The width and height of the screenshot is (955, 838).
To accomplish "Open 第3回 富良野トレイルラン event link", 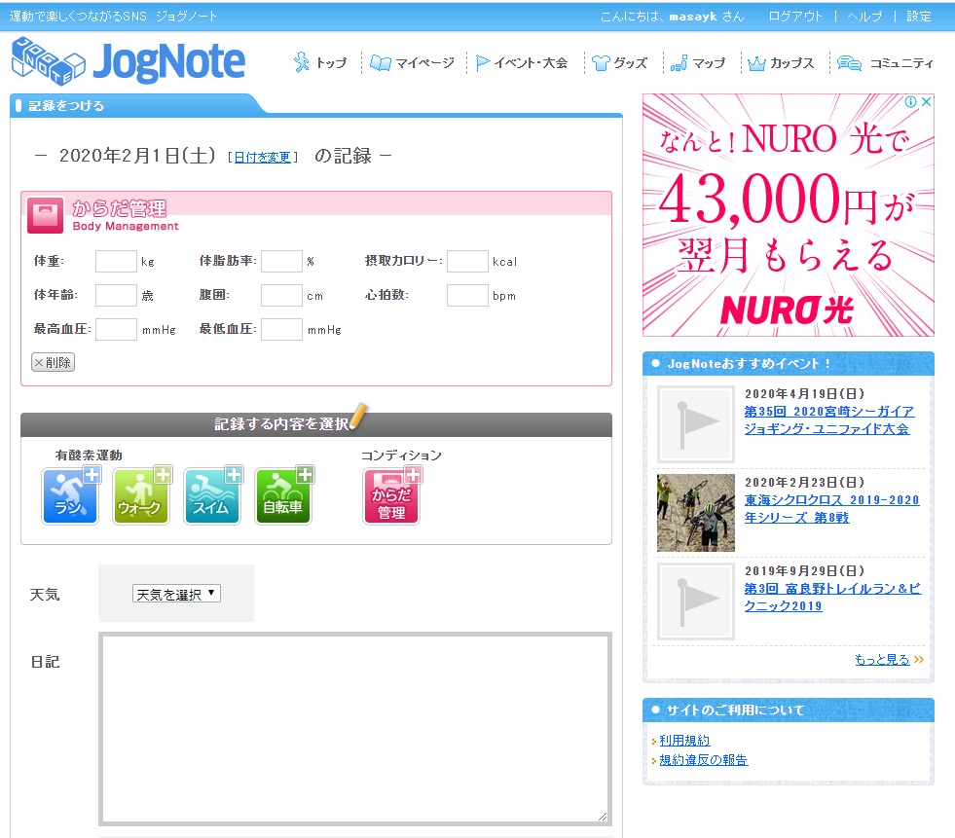I will 832,597.
